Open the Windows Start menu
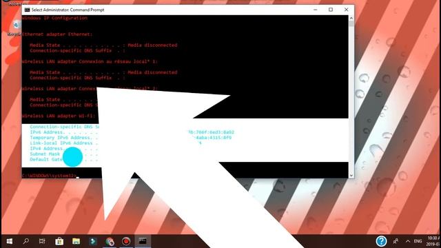441x248 pixels. point(9,241)
